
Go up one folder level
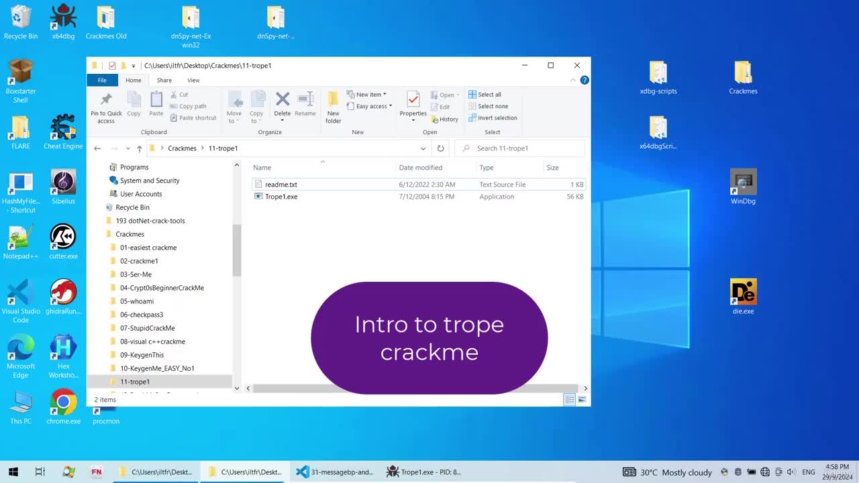[139, 148]
